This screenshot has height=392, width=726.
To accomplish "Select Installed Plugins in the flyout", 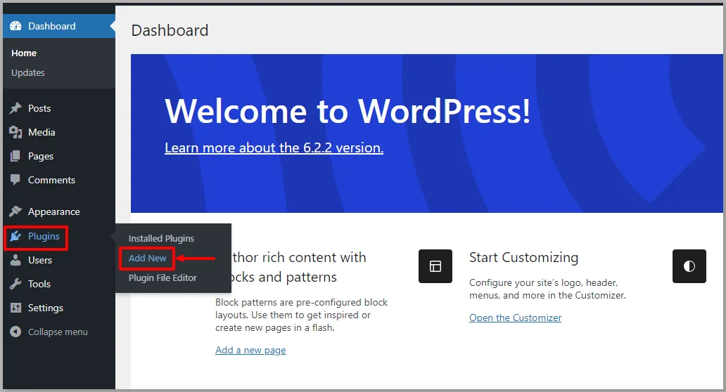I will [x=161, y=239].
